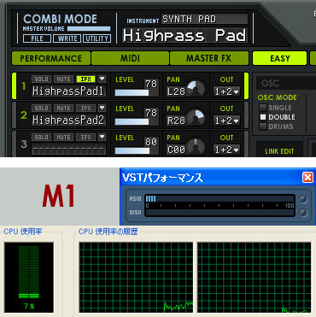Viewport: 316px width, 317px height.
Task: Switch to the EASY tab
Action: click(279, 58)
